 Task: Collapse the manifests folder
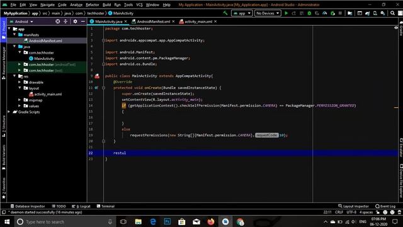pos(14,35)
